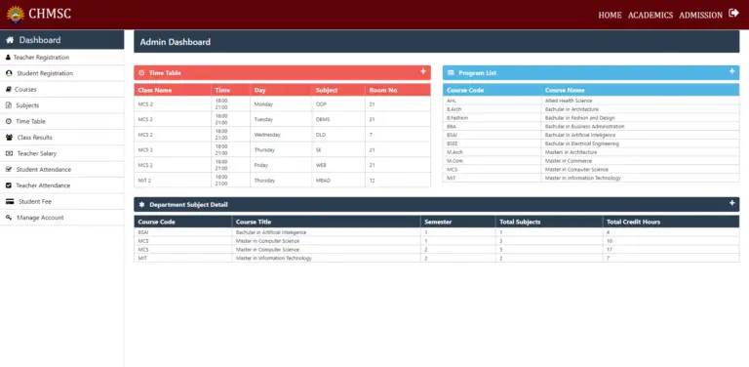Viewport: 749px width, 367px height.
Task: Click the Room No column header
Action: click(398, 90)
